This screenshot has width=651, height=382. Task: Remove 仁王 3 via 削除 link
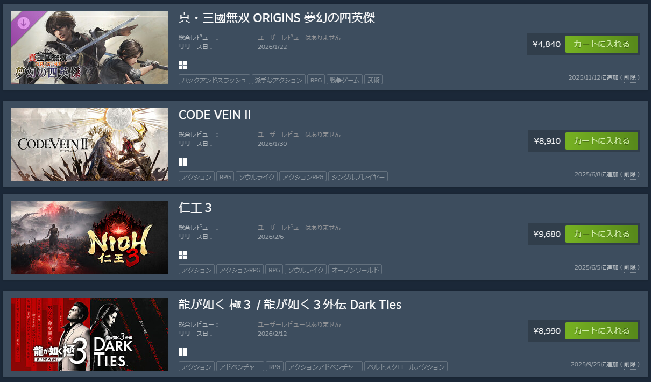click(x=629, y=267)
